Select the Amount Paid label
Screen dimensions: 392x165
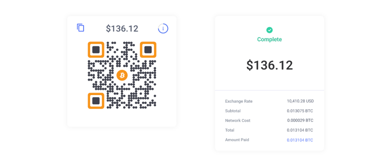pyautogui.click(x=237, y=140)
